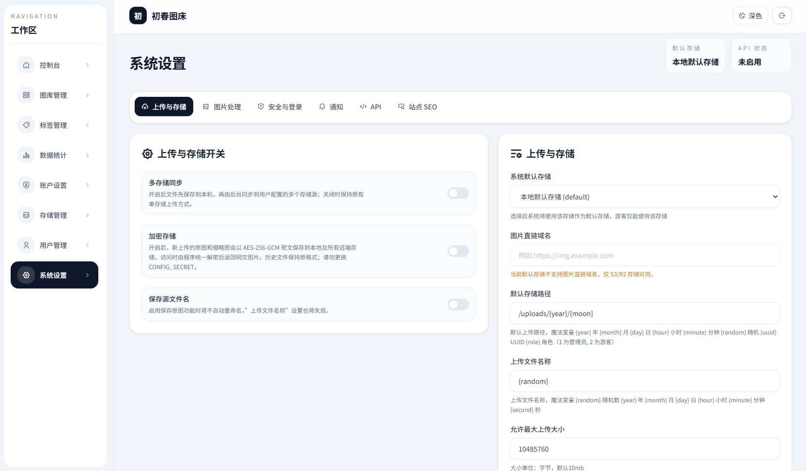Open the API settings tab
The image size is (806, 471).
click(x=371, y=106)
